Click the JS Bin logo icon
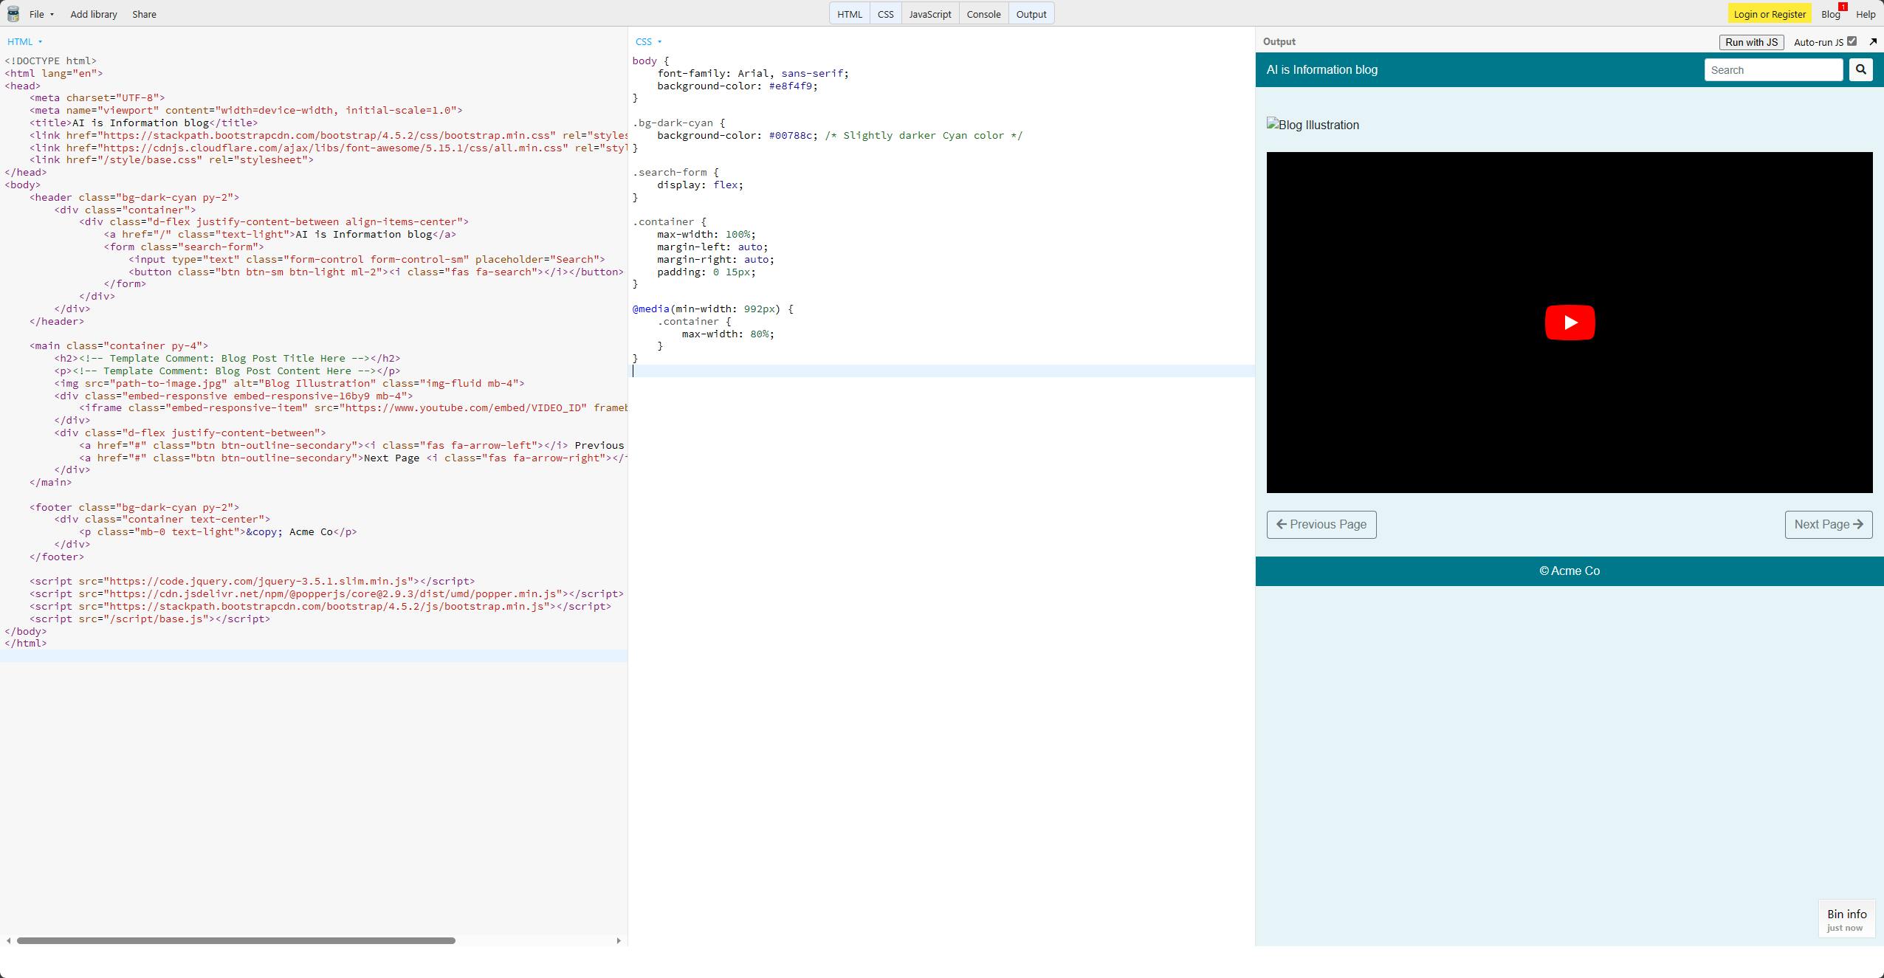 point(13,14)
